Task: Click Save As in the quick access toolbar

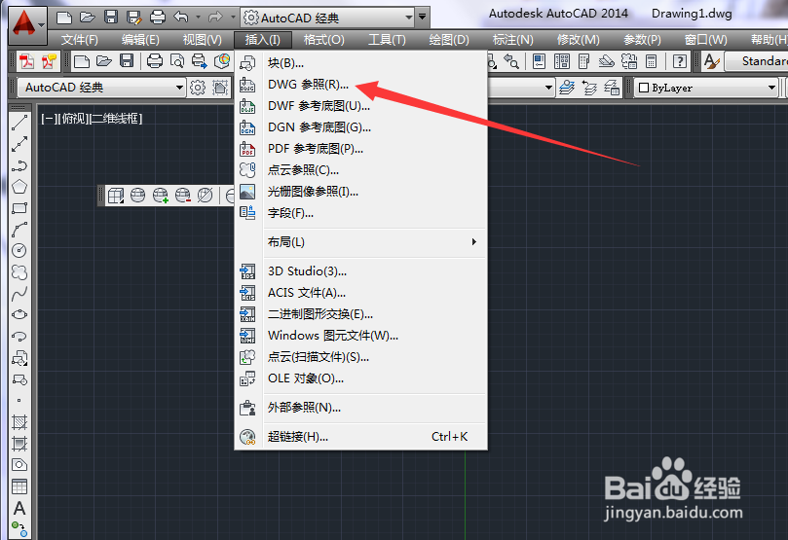Action: coord(134,18)
